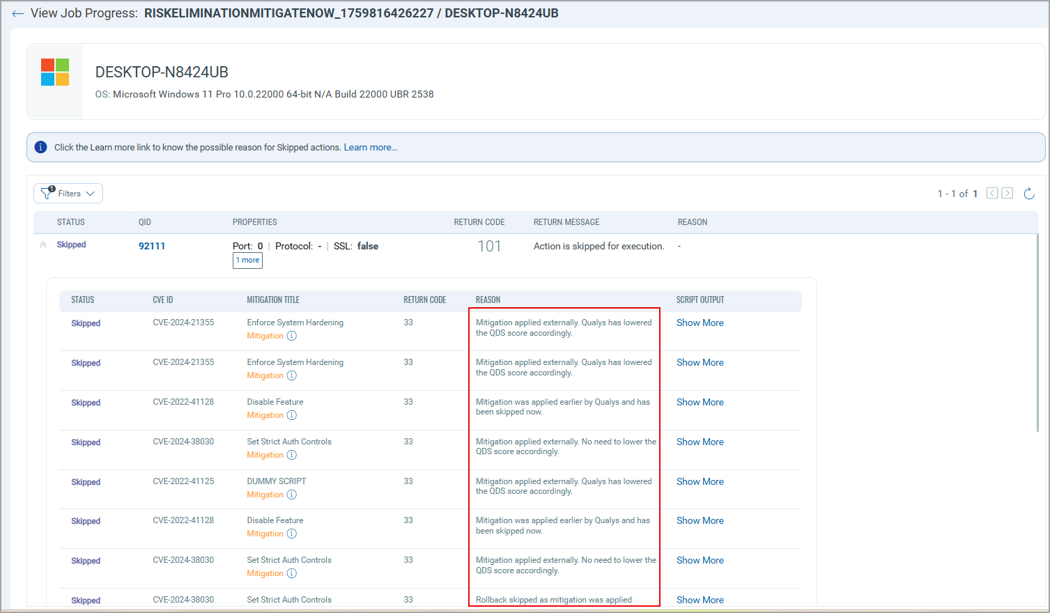Open the Filters dropdown
The height and width of the screenshot is (613, 1050).
[68, 194]
